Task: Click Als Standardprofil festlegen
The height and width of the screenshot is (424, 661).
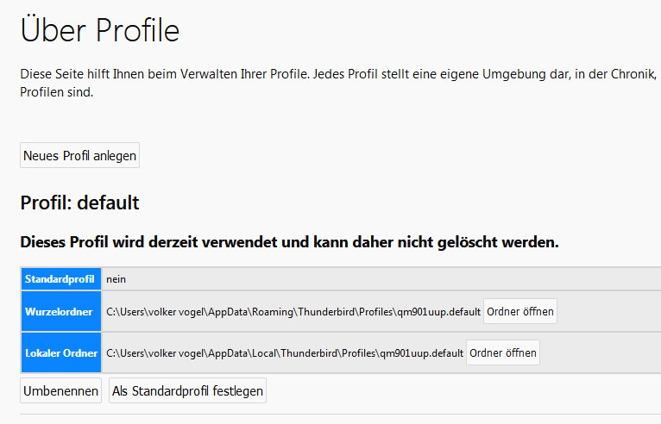Action: point(187,391)
